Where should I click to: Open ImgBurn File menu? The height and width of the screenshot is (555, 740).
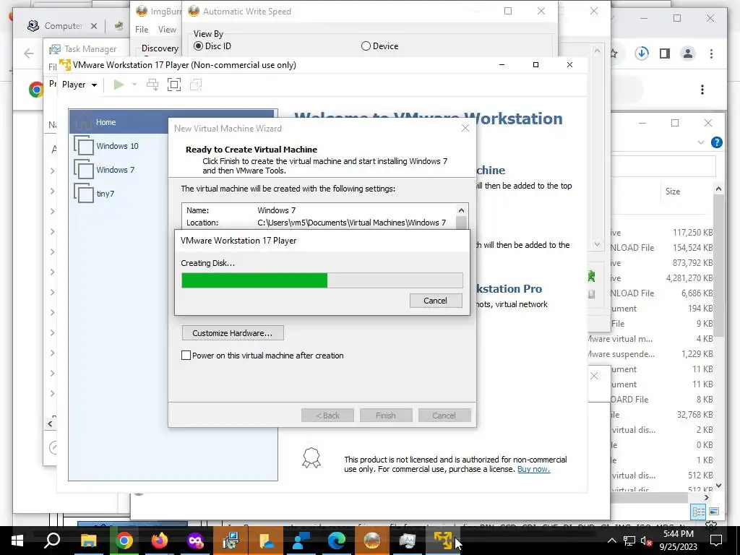142,29
